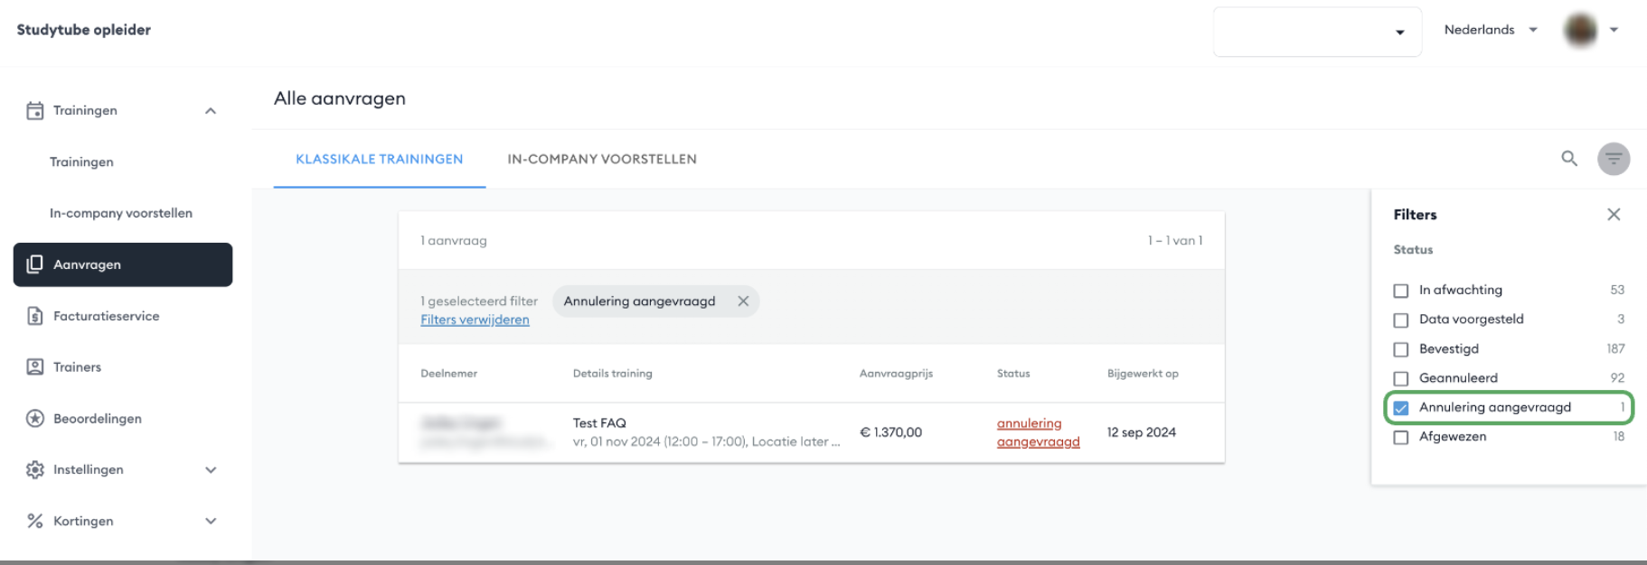This screenshot has width=1647, height=565.
Task: Click the round filter icon button
Action: pos(1614,159)
